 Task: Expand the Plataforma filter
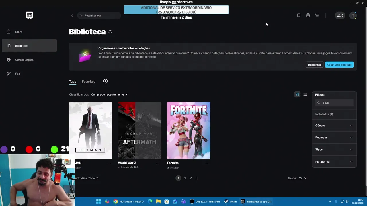(334, 162)
